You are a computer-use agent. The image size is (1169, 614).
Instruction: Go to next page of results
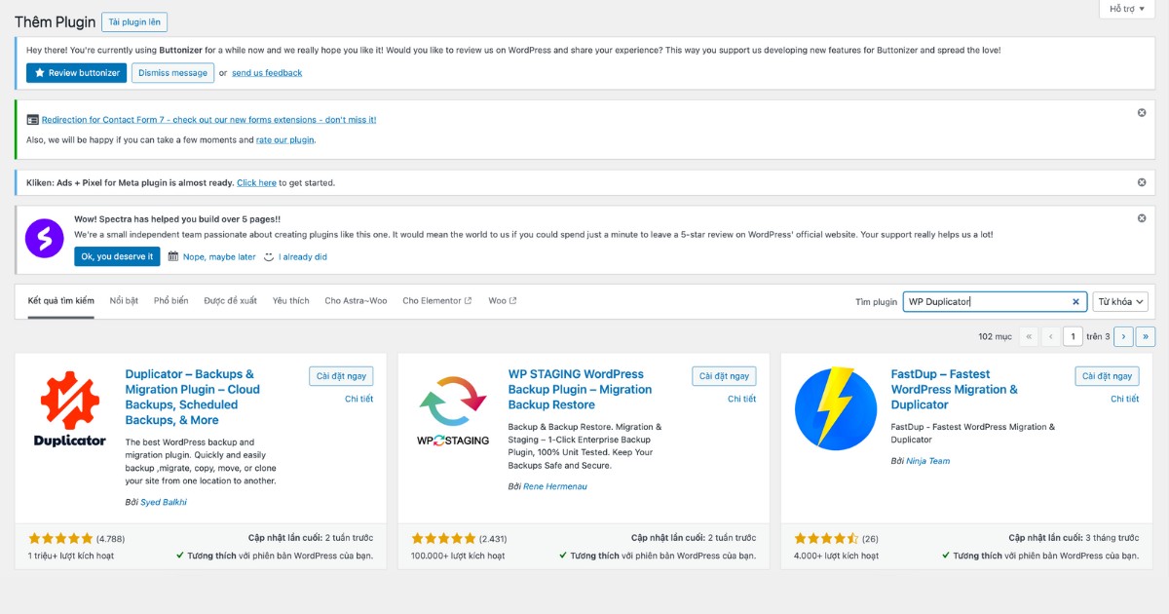pos(1123,336)
